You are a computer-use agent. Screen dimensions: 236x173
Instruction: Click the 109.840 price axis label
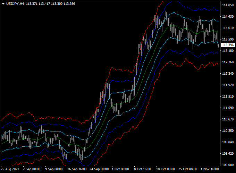[x=228, y=142]
